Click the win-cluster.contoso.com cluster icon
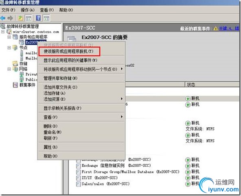Screen dimensions: 241x196 pyautogui.click(x=9, y=32)
